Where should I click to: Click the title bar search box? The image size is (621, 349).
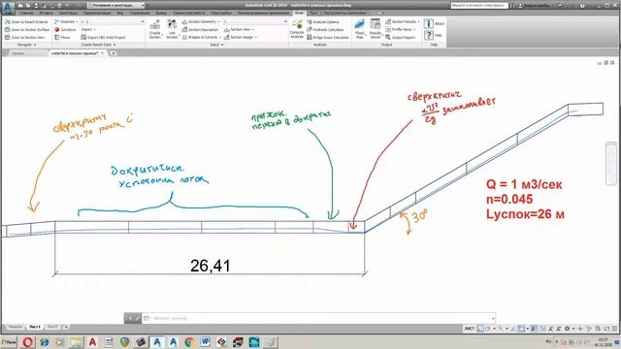click(x=478, y=6)
